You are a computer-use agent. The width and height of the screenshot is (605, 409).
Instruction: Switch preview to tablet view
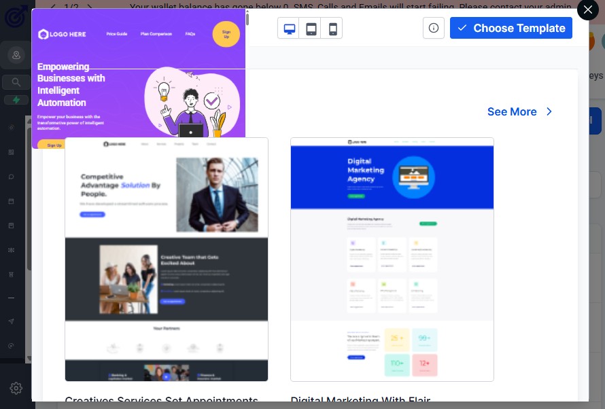[311, 29]
